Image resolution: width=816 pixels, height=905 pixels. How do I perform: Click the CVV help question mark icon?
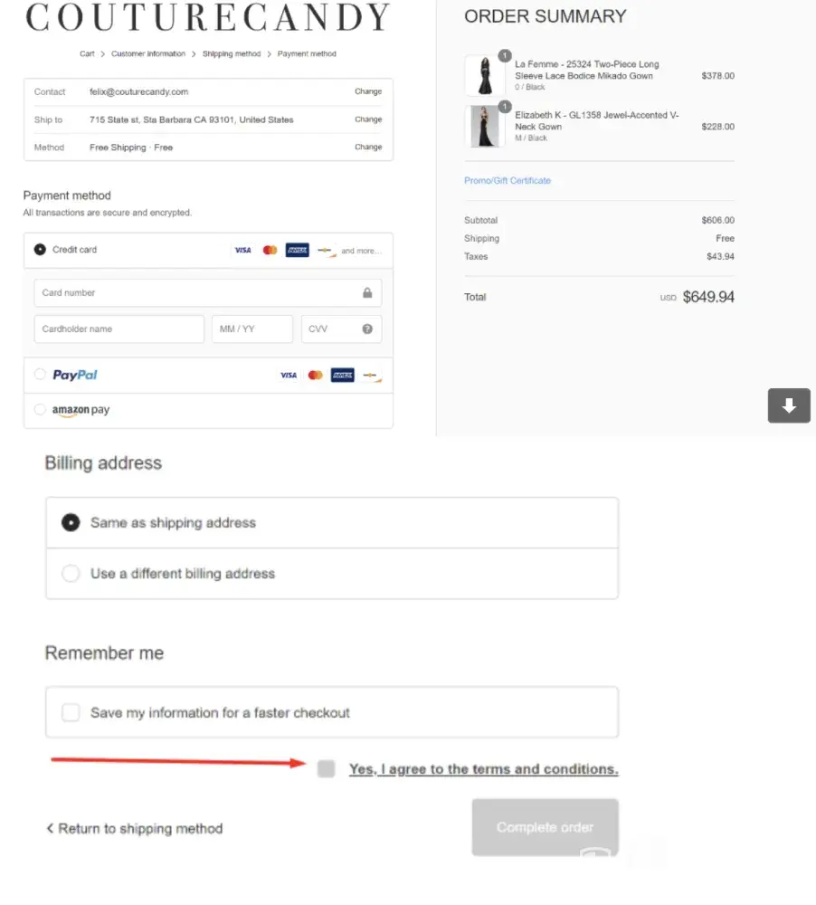click(x=367, y=329)
